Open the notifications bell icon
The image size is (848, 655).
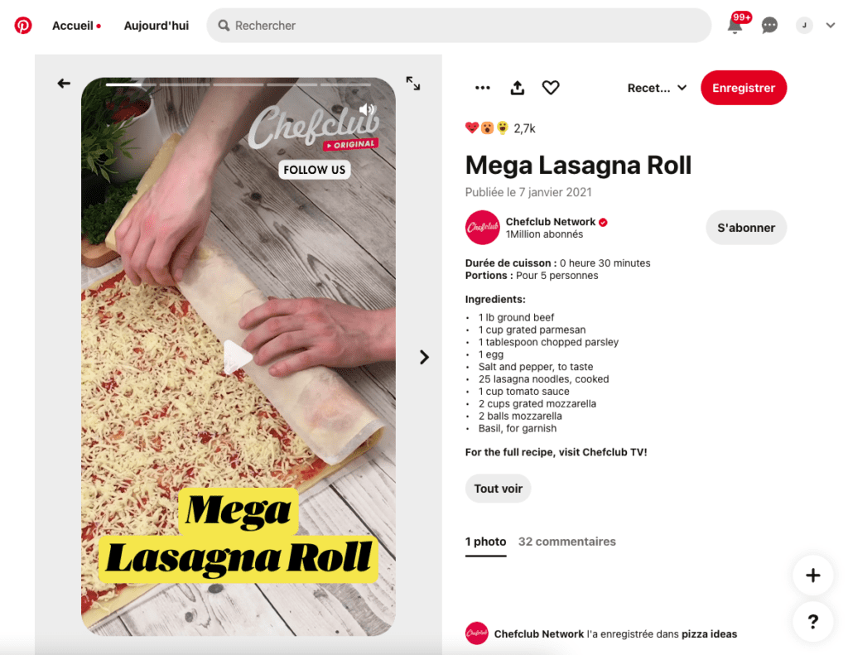click(x=735, y=25)
